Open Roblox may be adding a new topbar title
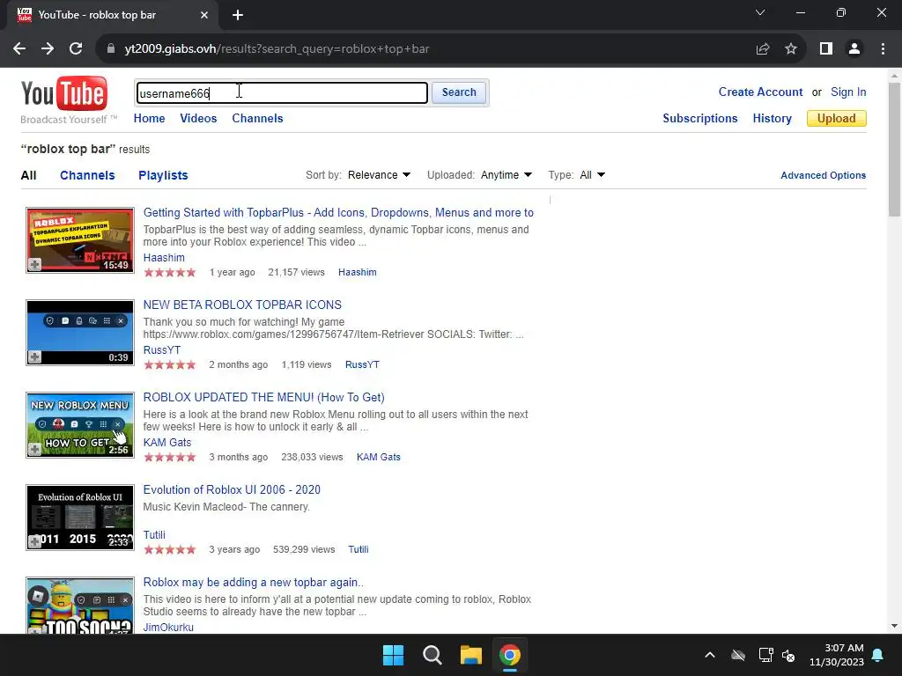Screen dimensions: 902x676 (253, 583)
